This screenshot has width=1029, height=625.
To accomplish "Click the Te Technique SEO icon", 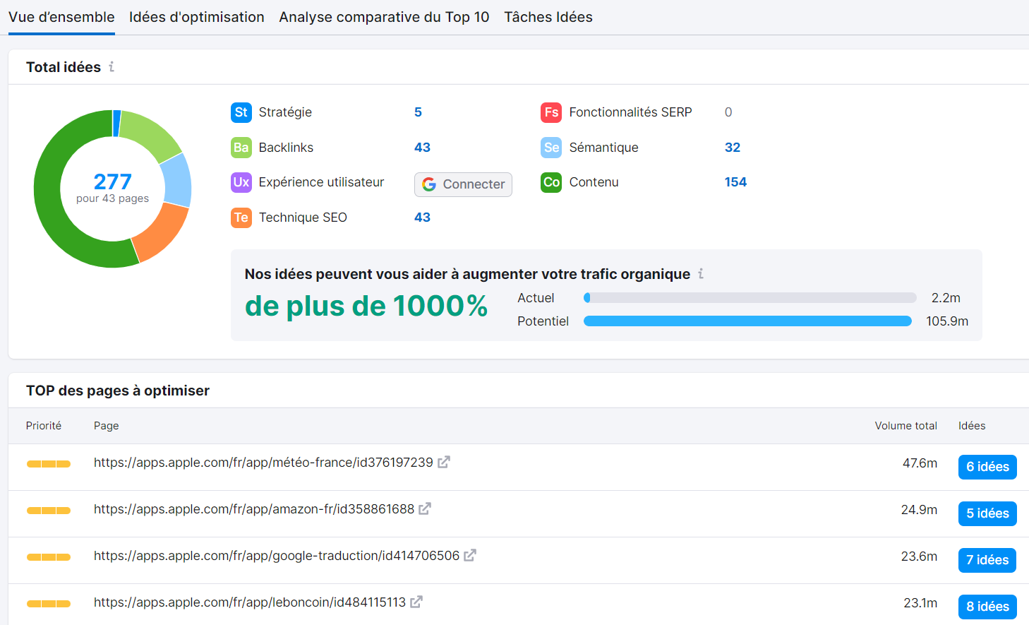I will [241, 218].
